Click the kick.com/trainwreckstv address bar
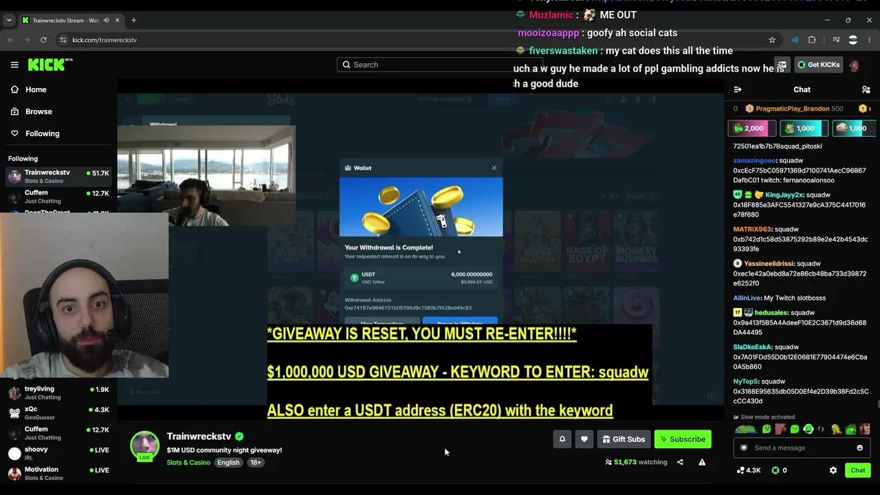Viewport: 880px width, 495px height. (104, 40)
